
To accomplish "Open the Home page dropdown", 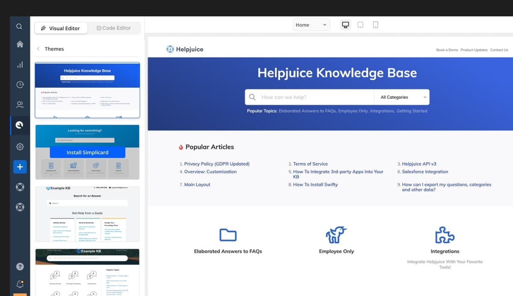I will 312,25.
